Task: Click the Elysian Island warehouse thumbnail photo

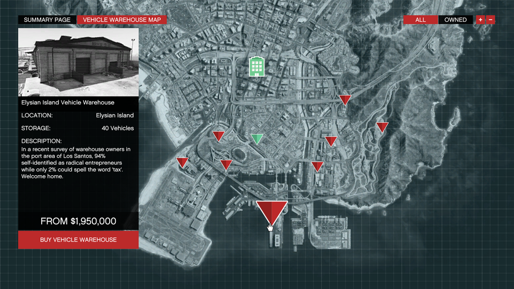Action: point(78,62)
